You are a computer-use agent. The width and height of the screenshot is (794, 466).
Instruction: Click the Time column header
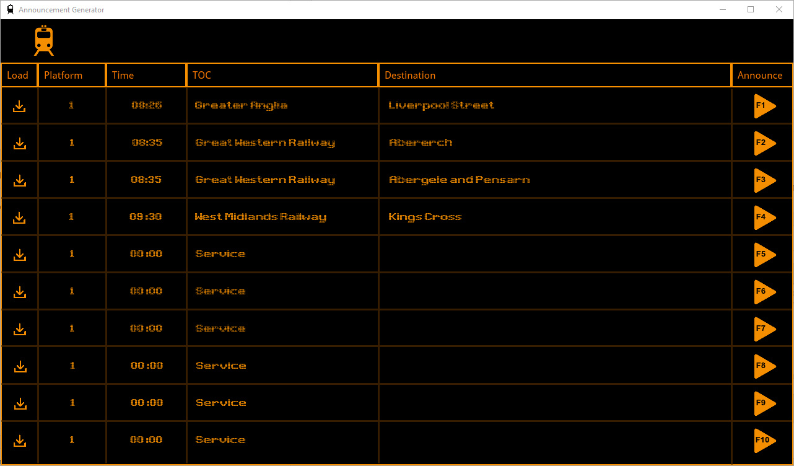(x=146, y=75)
